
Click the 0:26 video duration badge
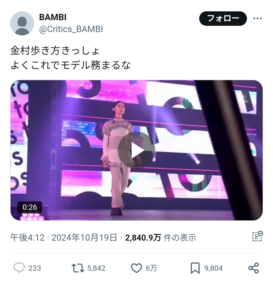coord(30,207)
